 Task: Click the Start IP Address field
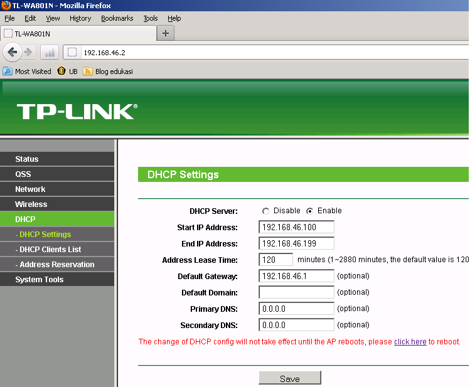click(x=296, y=227)
